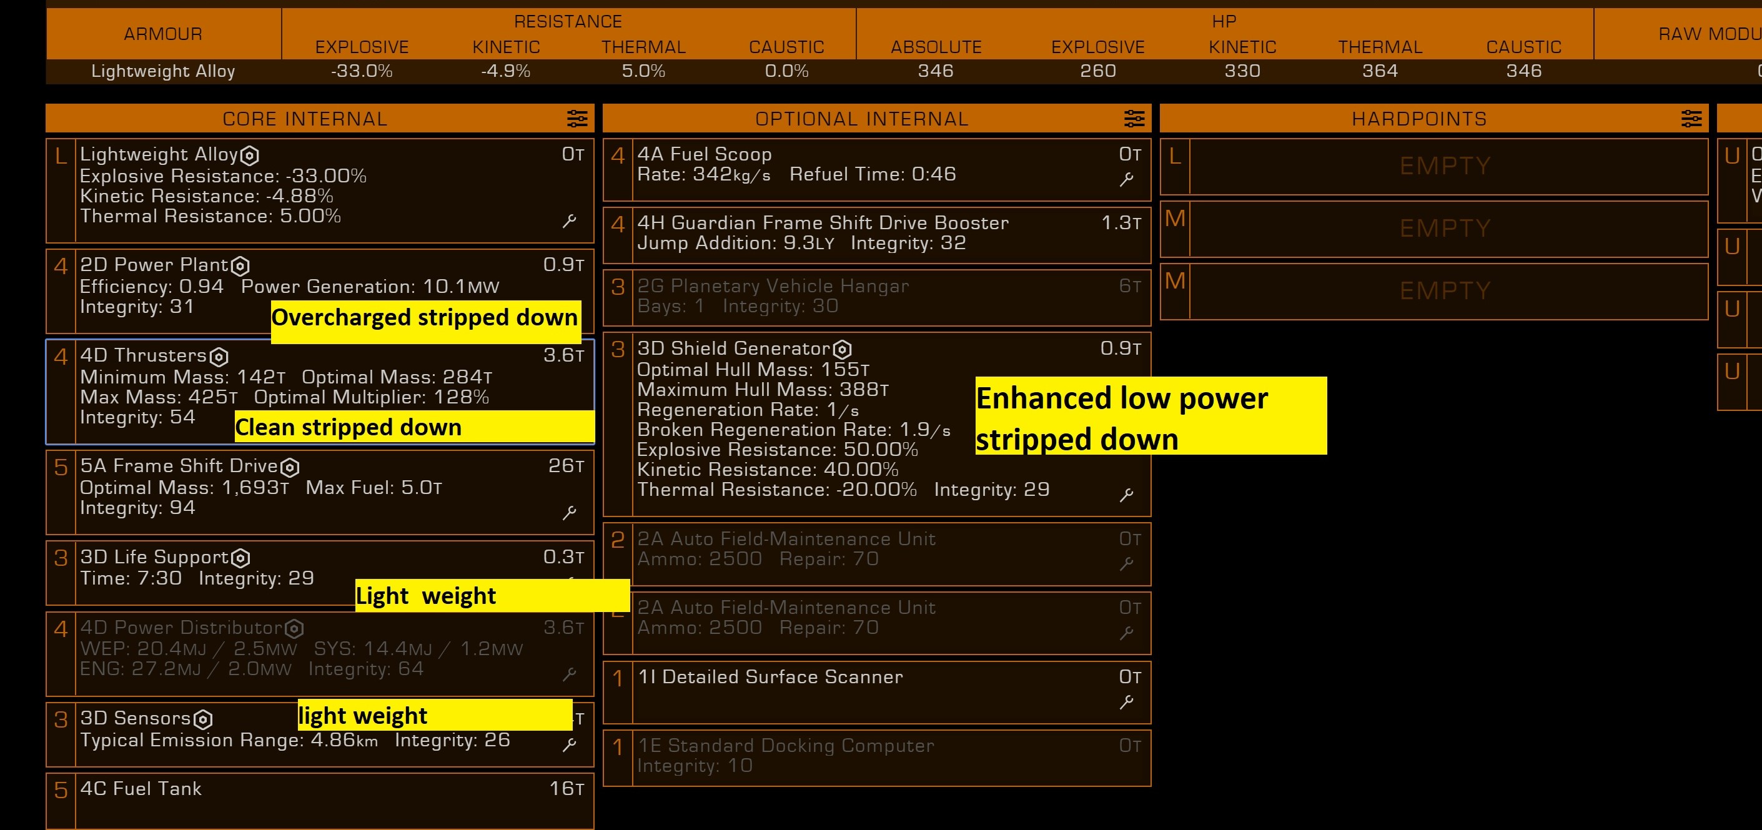1762x830 pixels.
Task: Click the hexagon engineering icon beside 2D Power Plant
Action: pyautogui.click(x=240, y=266)
